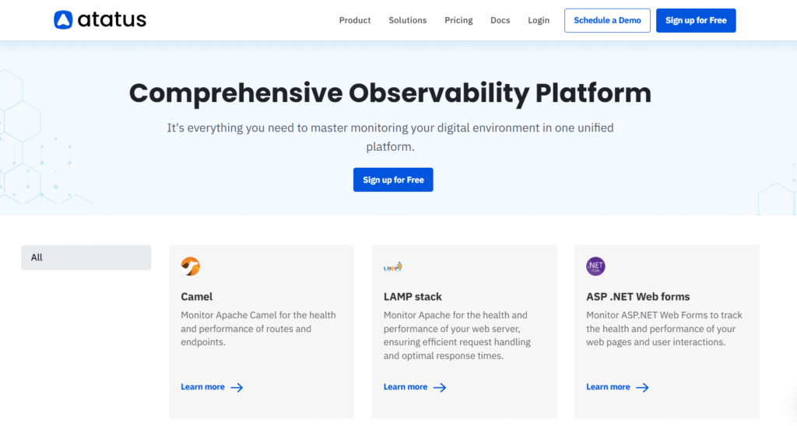
Task: Go to the Pricing page
Action: coord(458,20)
